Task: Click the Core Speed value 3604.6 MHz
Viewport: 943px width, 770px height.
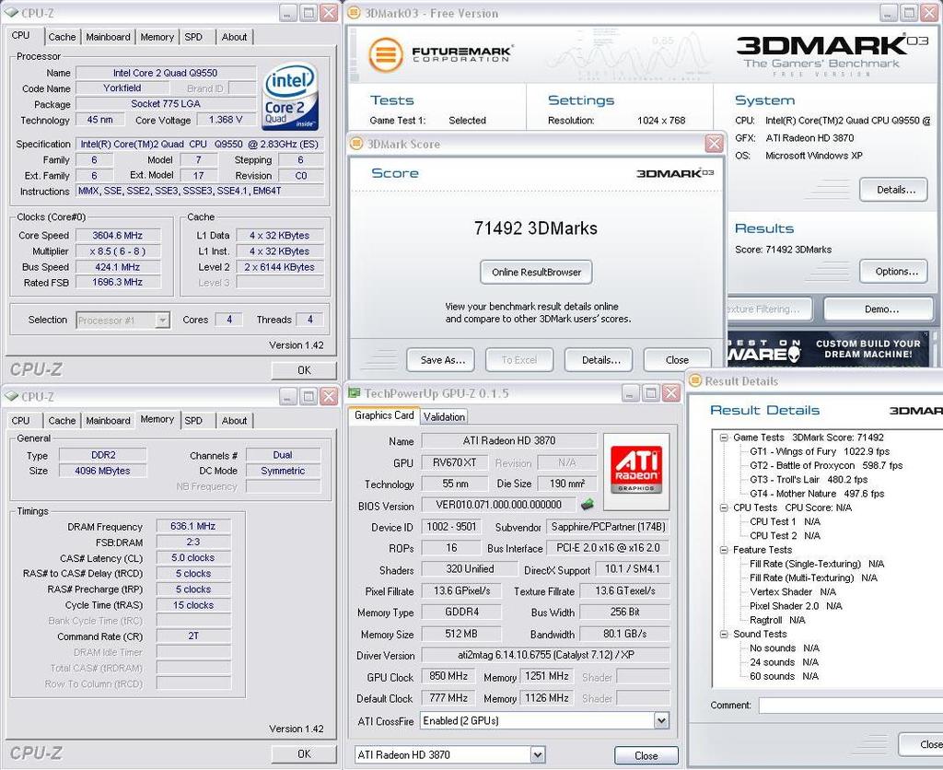Action: tap(118, 235)
